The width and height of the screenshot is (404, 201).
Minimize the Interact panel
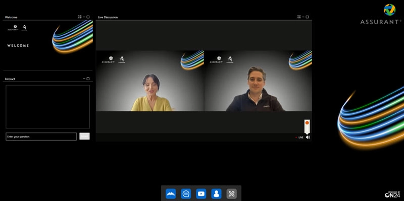pyautogui.click(x=84, y=79)
